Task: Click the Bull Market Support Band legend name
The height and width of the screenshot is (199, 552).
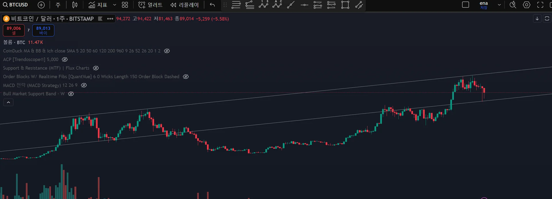Action: pos(34,94)
